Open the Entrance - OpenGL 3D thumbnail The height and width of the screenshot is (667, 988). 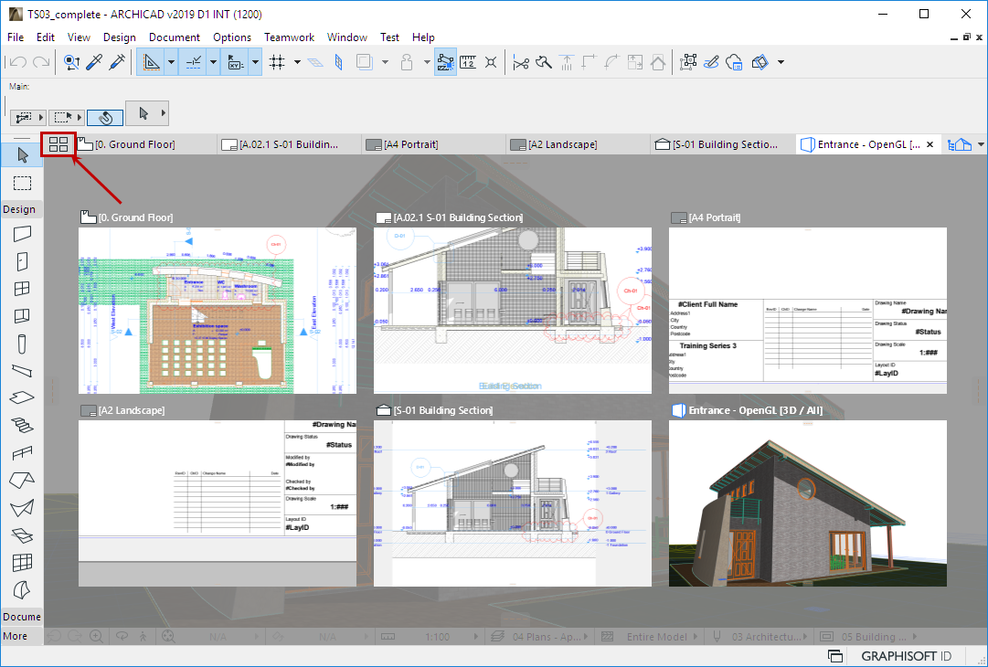coord(807,503)
